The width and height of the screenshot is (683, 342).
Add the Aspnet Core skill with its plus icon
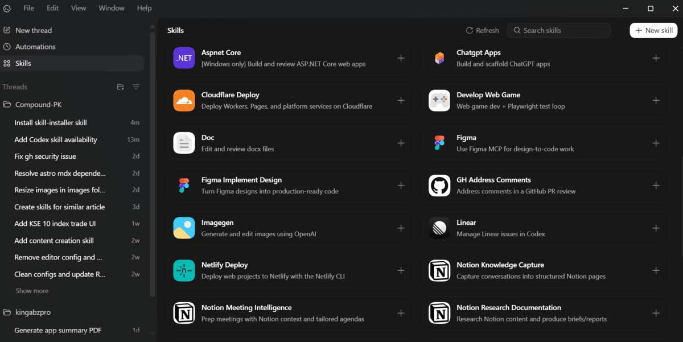coord(401,58)
